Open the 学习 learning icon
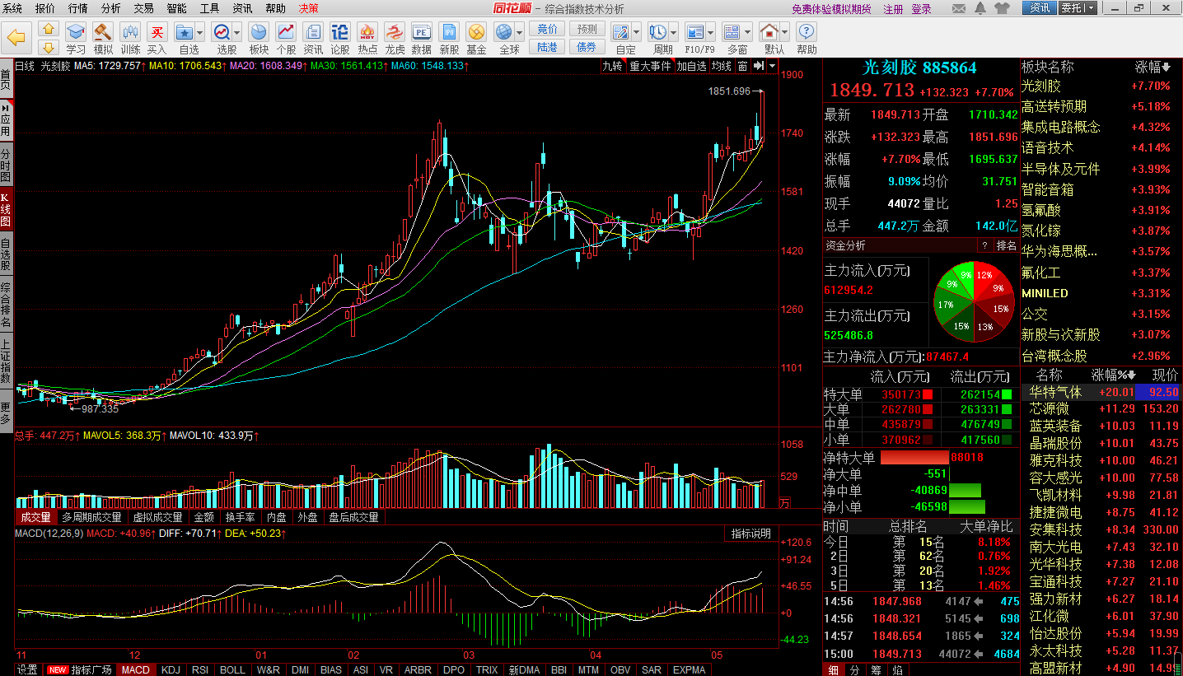Screen dimensions: 1183x676 click(76, 32)
